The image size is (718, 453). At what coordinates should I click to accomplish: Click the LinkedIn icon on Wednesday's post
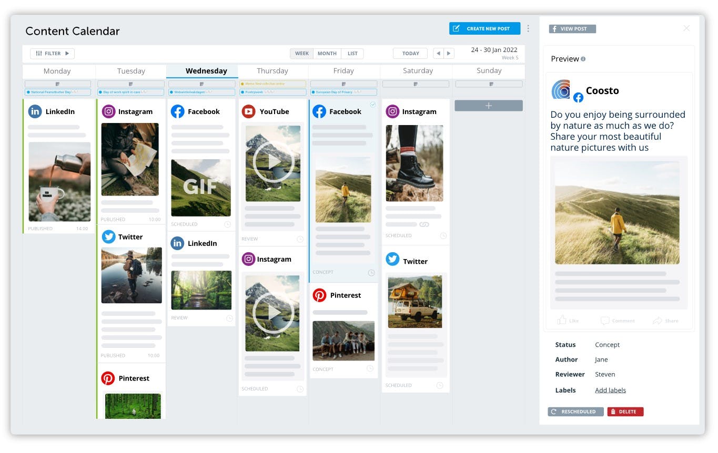coord(178,243)
